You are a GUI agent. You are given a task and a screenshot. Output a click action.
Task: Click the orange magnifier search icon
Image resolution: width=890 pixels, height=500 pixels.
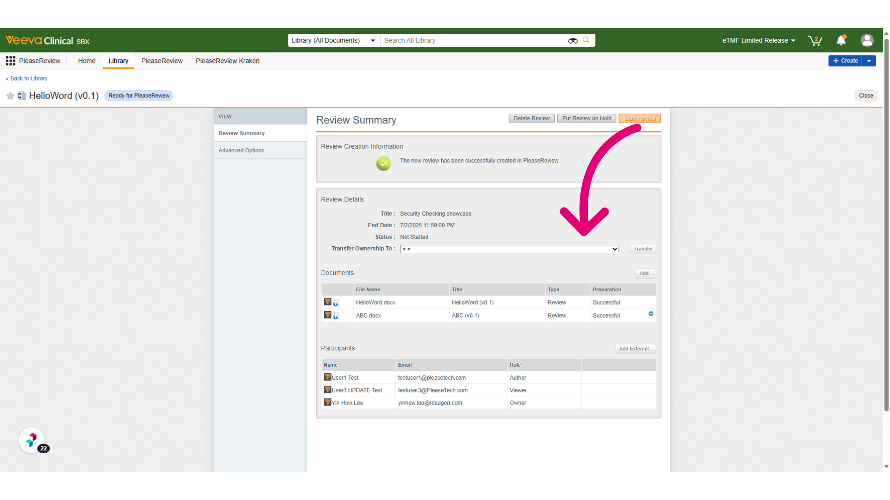(586, 40)
